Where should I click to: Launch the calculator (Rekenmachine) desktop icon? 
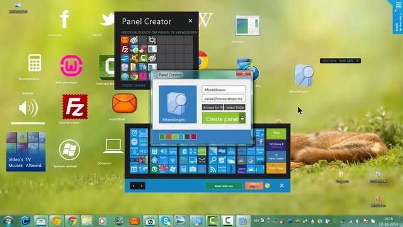[x=35, y=63]
